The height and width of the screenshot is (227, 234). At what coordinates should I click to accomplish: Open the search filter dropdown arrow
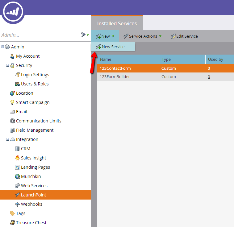[88, 35]
